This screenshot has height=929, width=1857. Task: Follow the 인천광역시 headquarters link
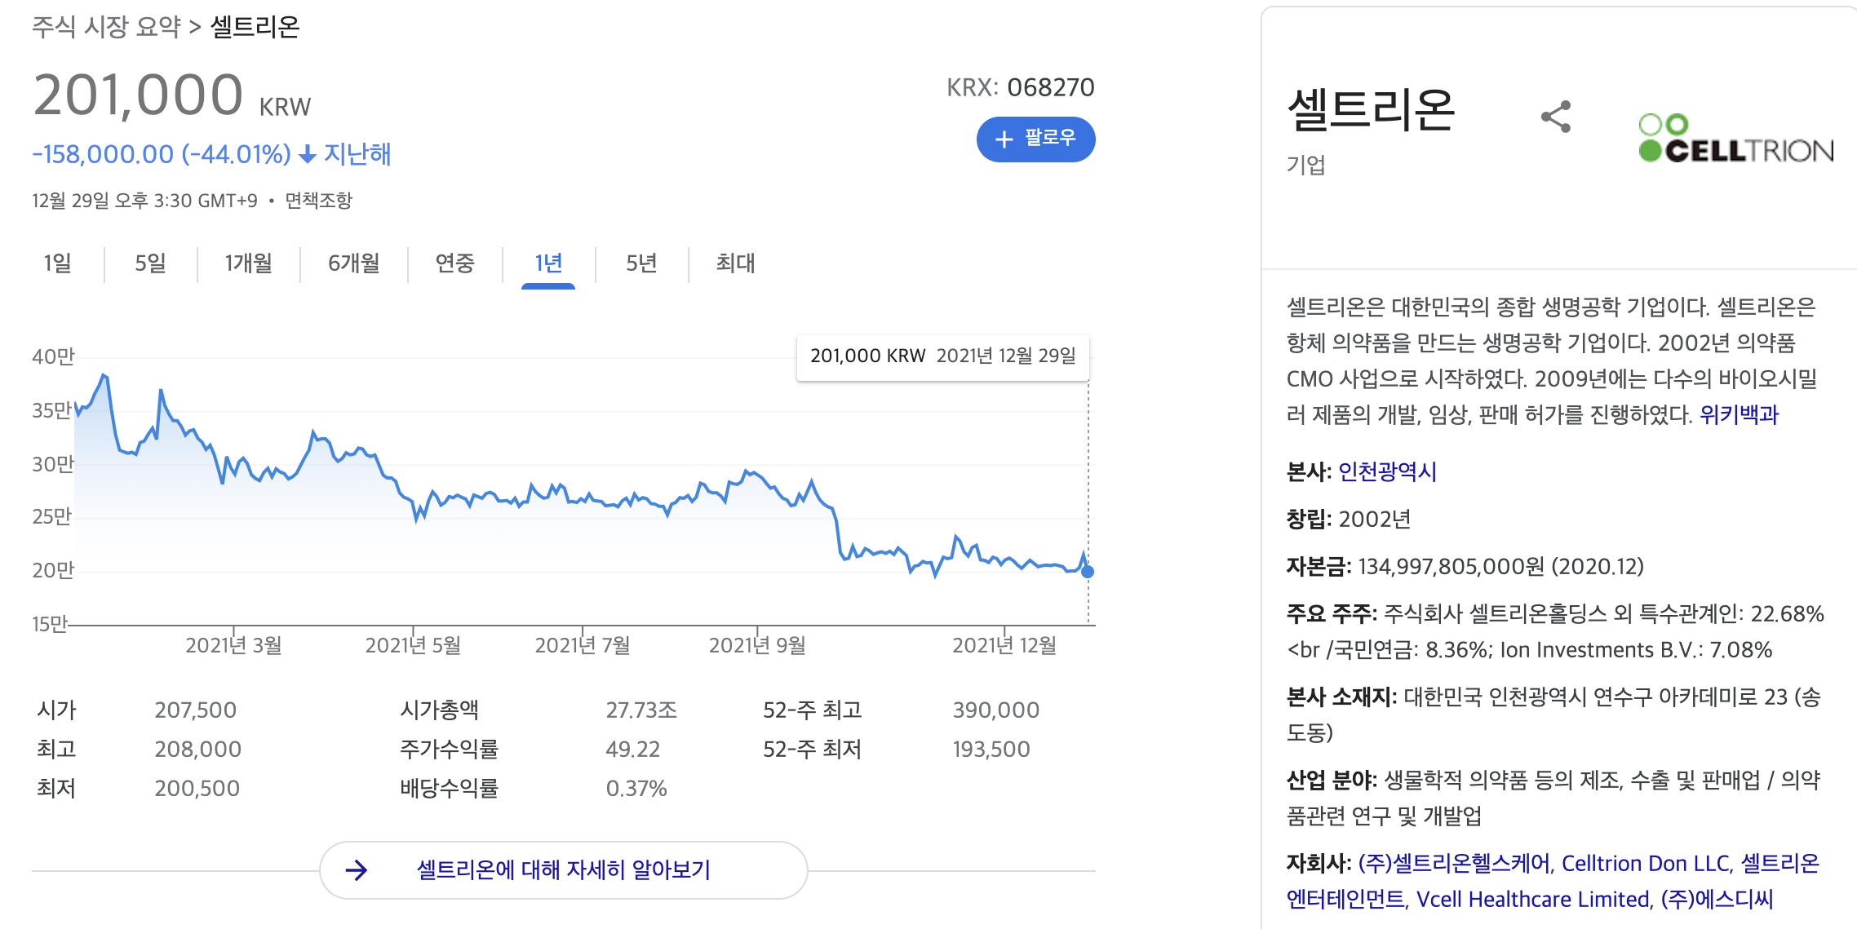1387,471
